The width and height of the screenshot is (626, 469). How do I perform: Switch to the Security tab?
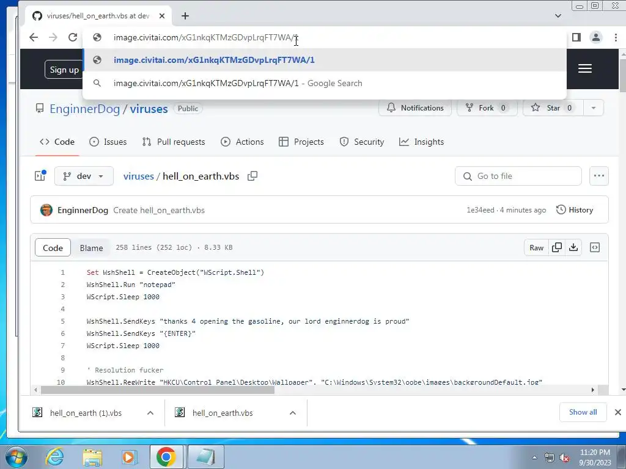coord(362,142)
